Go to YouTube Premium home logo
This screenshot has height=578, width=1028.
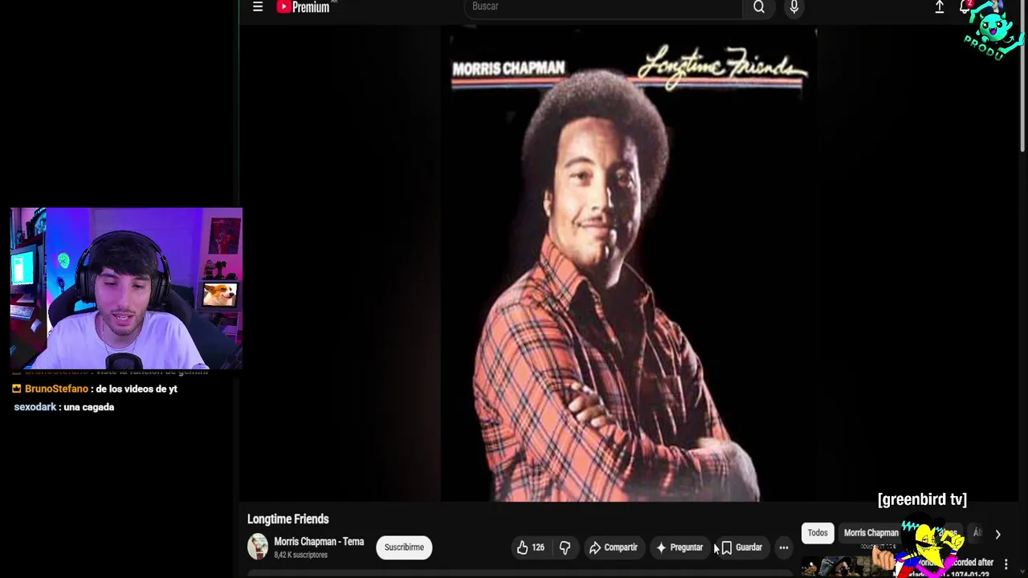304,6
